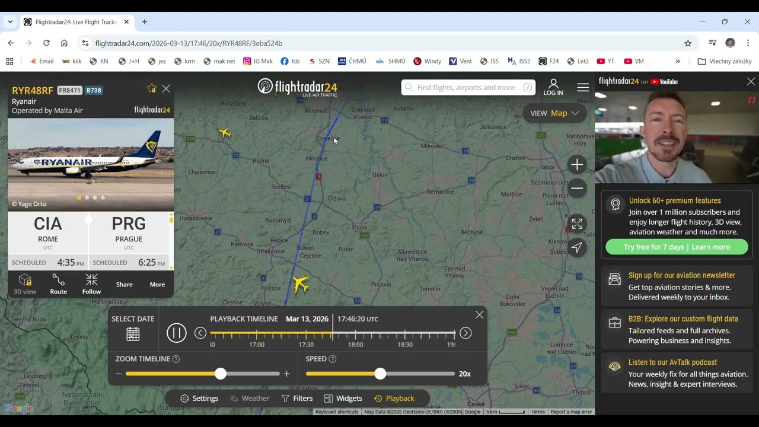Open map Settings
The width and height of the screenshot is (759, 427).
(x=199, y=399)
